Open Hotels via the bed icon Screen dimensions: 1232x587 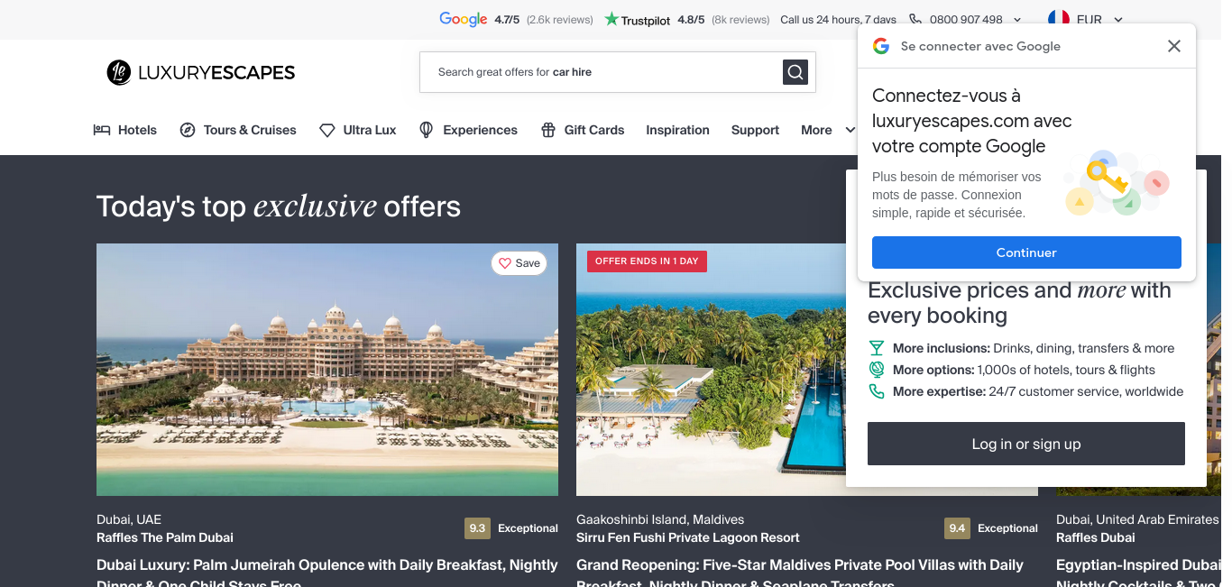tap(102, 130)
